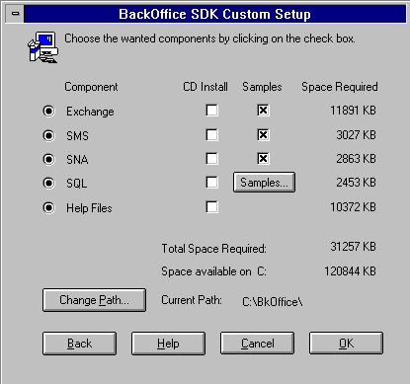Go Back to the previous step
Image resolution: width=410 pixels, height=384 pixels.
click(79, 344)
